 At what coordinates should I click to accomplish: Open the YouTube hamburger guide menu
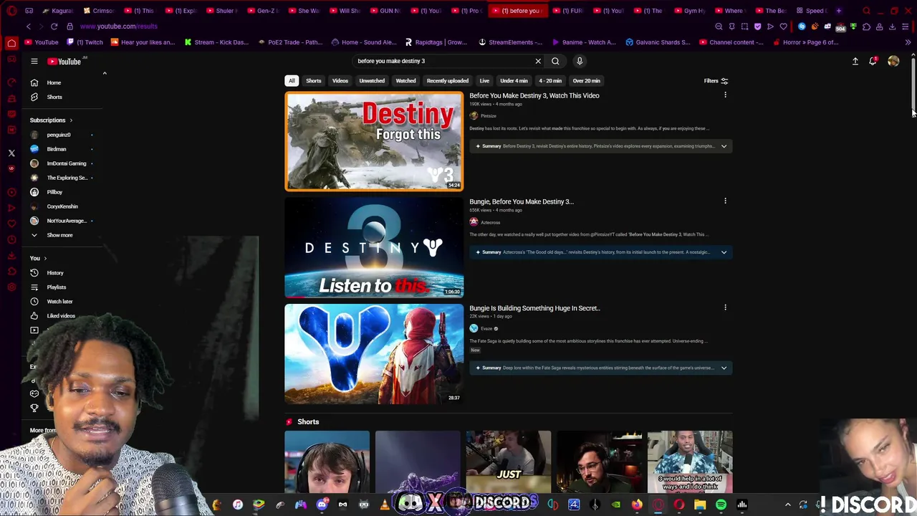tap(34, 62)
